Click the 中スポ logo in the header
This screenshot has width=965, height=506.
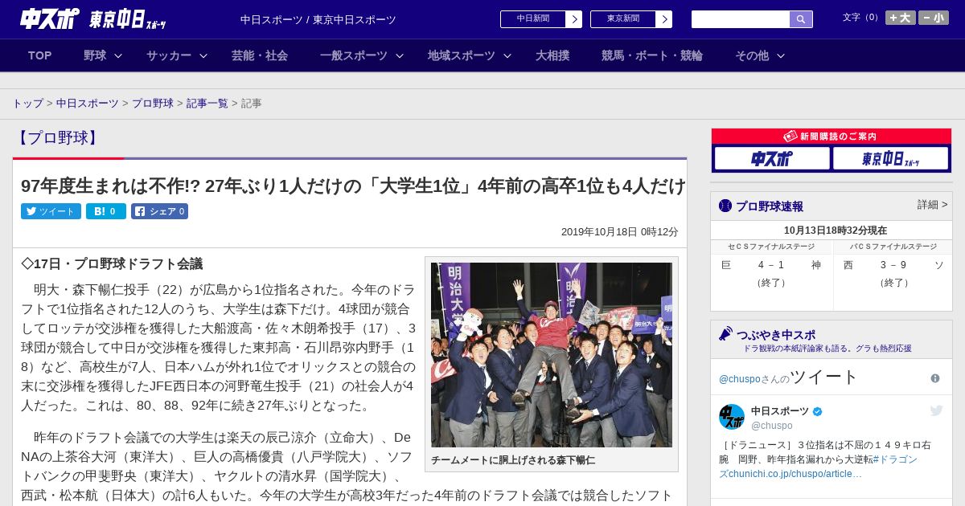(x=50, y=18)
